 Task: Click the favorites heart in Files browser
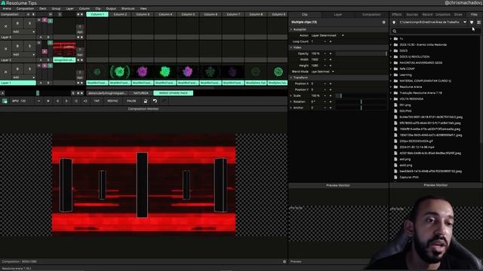click(x=472, y=22)
